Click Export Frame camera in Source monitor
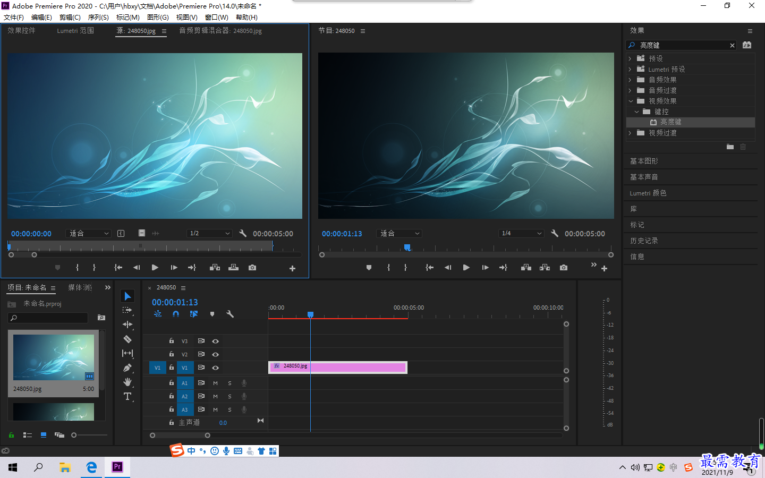Image resolution: width=765 pixels, height=478 pixels. pyautogui.click(x=252, y=268)
